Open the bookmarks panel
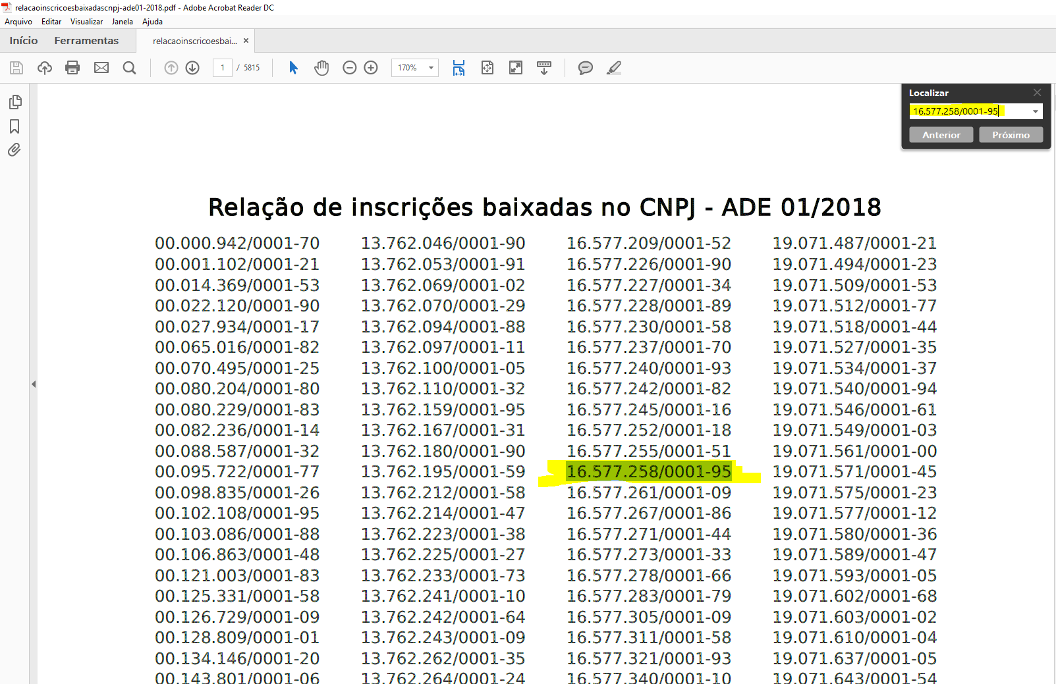The width and height of the screenshot is (1056, 684). tap(14, 126)
